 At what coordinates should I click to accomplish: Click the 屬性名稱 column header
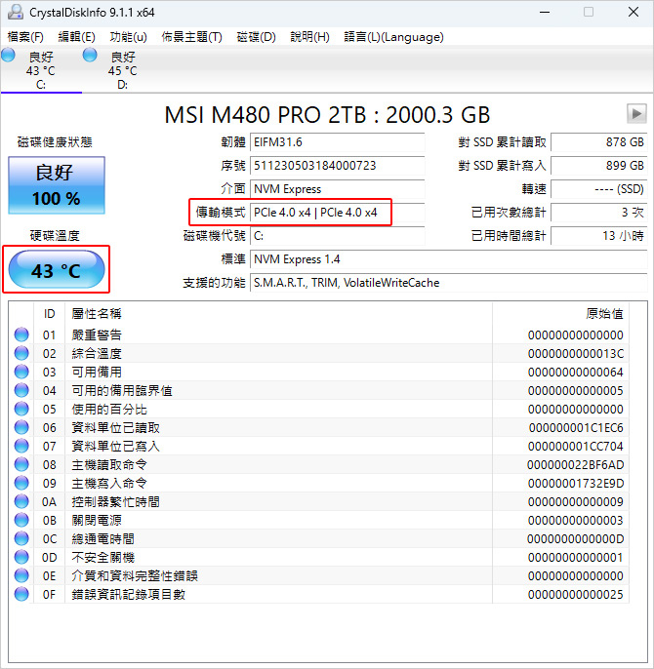[278, 314]
